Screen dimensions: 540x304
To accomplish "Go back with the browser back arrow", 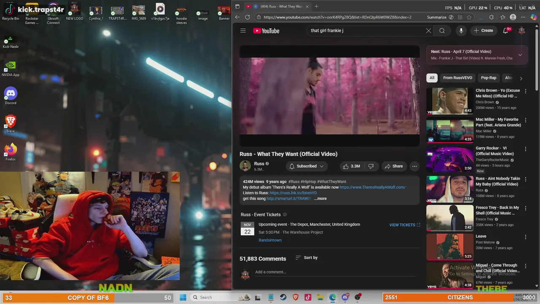I will coord(237,17).
